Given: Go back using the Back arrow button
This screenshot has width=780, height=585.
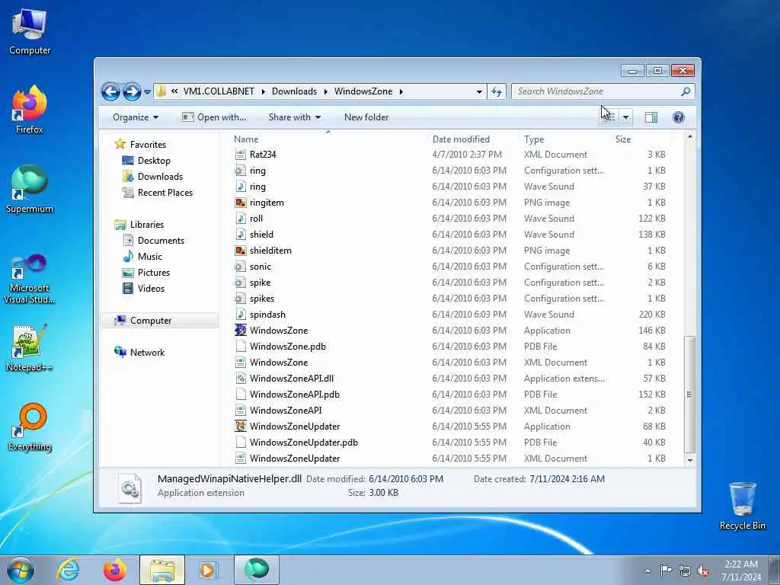Looking at the screenshot, I should (110, 91).
